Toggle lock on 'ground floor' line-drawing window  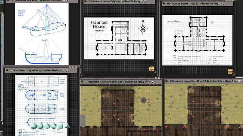click(x=223, y=4)
